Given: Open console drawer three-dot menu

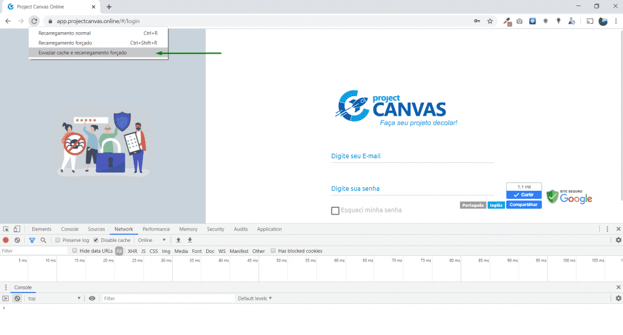Looking at the screenshot, I should 5,288.
